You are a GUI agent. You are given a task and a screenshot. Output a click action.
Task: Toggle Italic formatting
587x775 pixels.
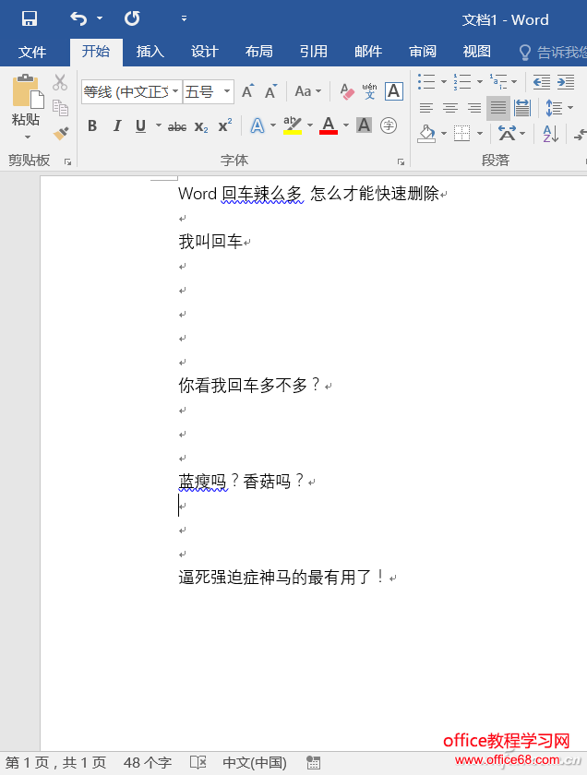(116, 126)
